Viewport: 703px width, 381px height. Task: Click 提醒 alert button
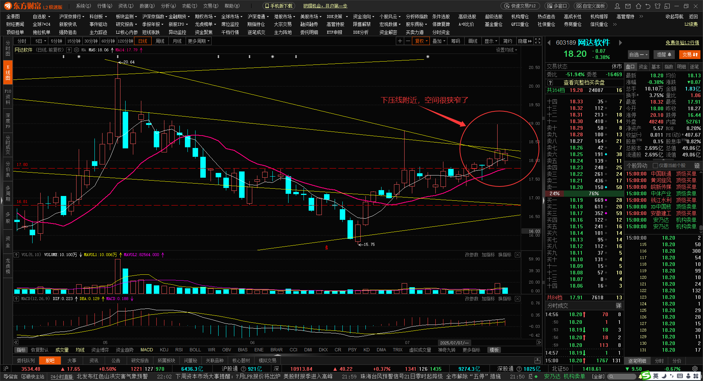click(x=664, y=55)
